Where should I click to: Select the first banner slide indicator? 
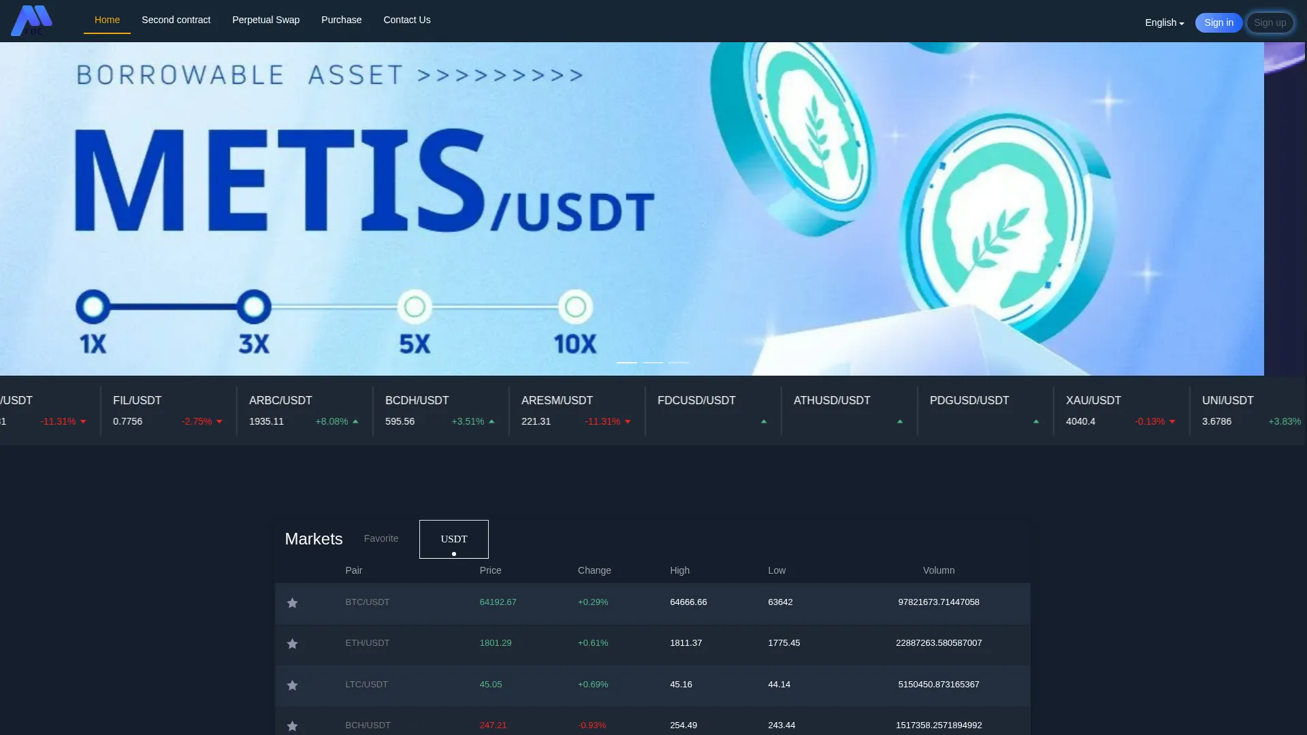(627, 362)
